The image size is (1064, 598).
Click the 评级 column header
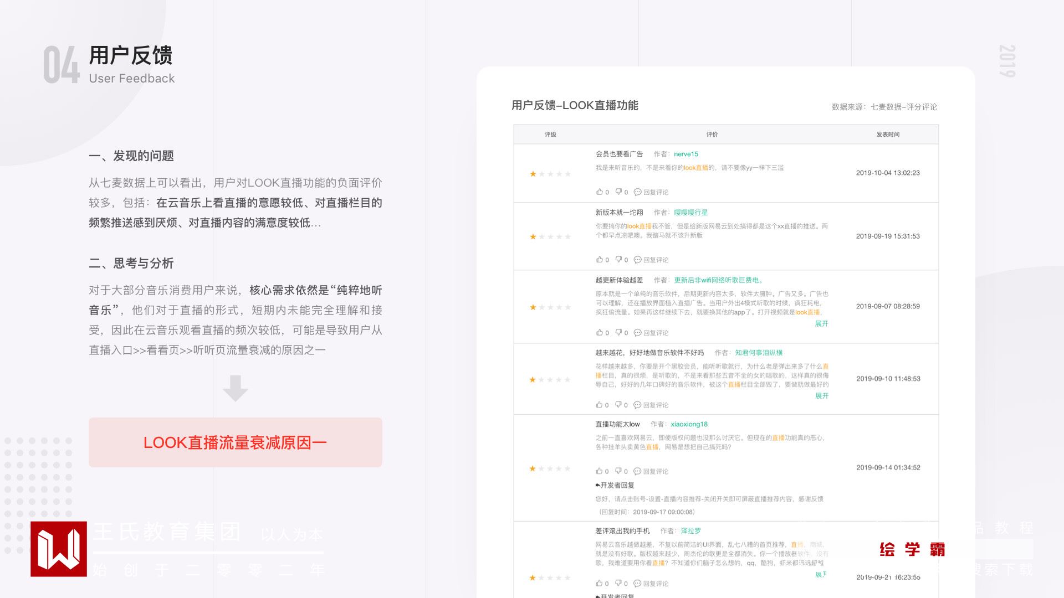pyautogui.click(x=550, y=135)
